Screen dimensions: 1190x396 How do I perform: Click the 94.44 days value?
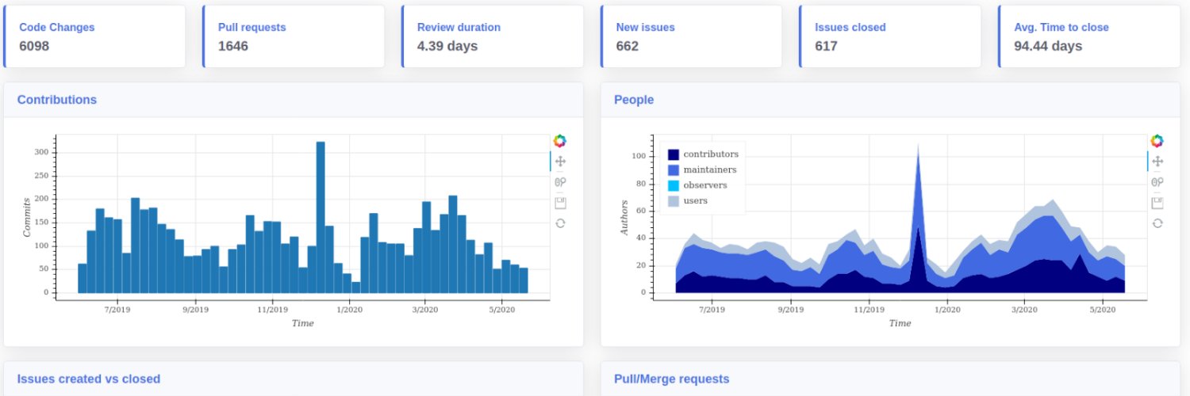pyautogui.click(x=1048, y=46)
